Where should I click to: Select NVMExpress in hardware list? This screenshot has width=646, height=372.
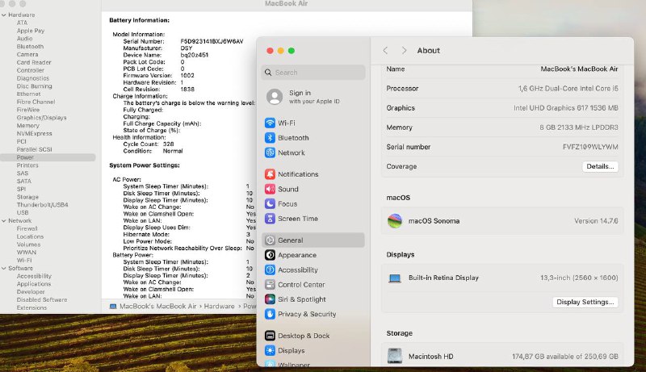[x=34, y=133]
